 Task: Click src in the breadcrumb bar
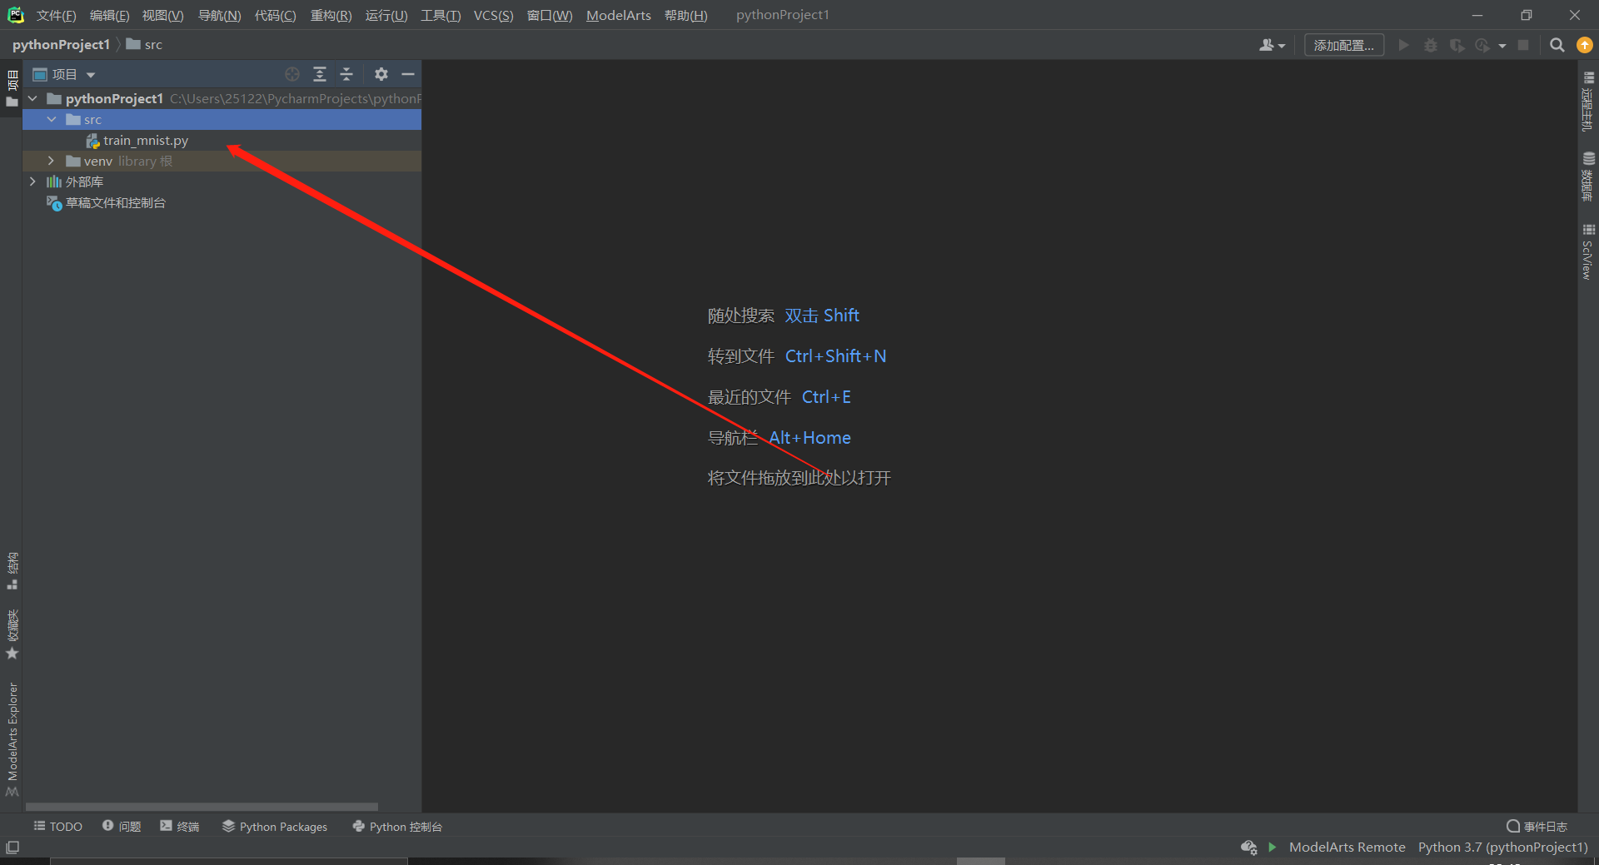[x=144, y=45]
